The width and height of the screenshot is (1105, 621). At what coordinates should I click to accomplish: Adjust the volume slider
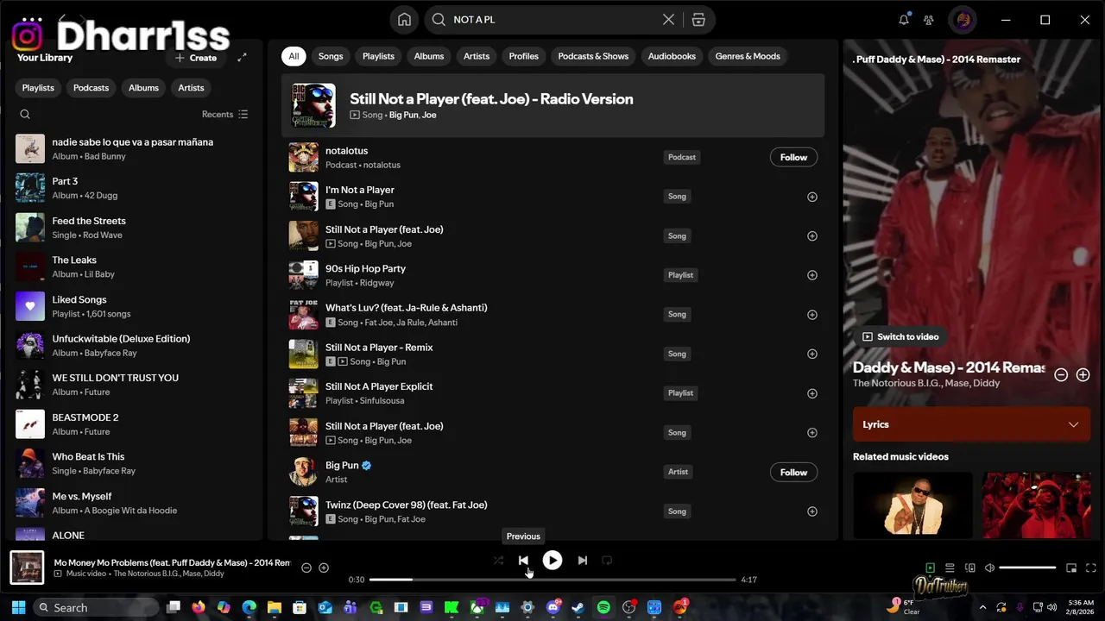(1027, 568)
